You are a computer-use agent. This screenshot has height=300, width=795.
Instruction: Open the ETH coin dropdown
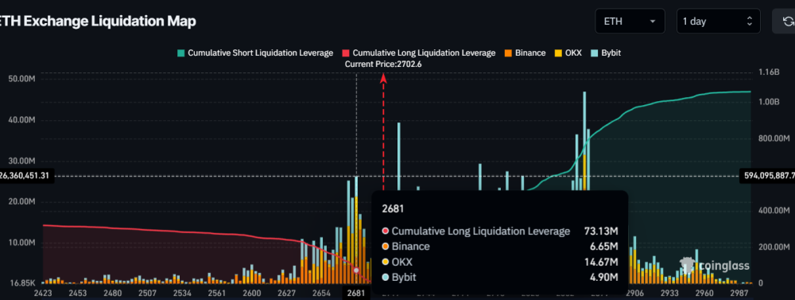[630, 21]
